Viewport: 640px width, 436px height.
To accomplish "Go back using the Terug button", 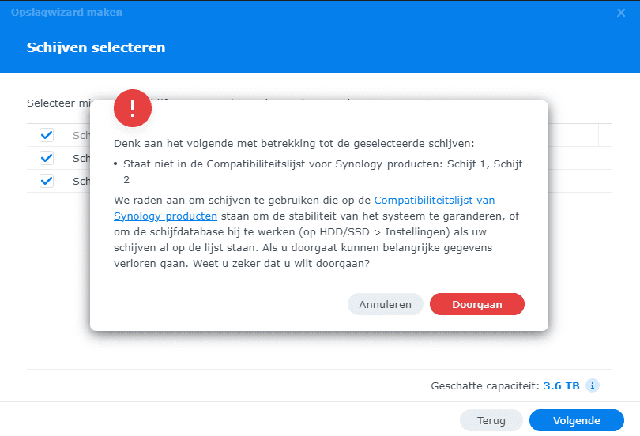I will coord(491,420).
